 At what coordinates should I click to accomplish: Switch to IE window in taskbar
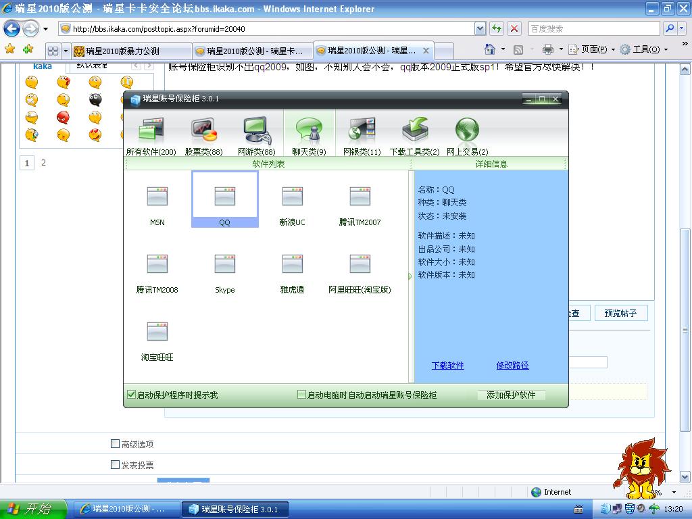click(126, 509)
